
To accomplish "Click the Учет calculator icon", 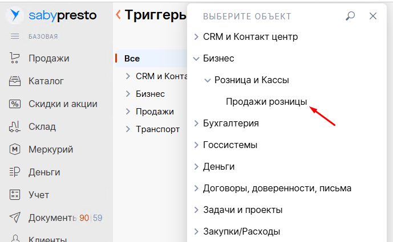I will [x=15, y=195].
